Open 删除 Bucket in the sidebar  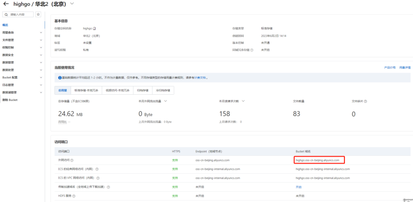pyautogui.click(x=10, y=100)
